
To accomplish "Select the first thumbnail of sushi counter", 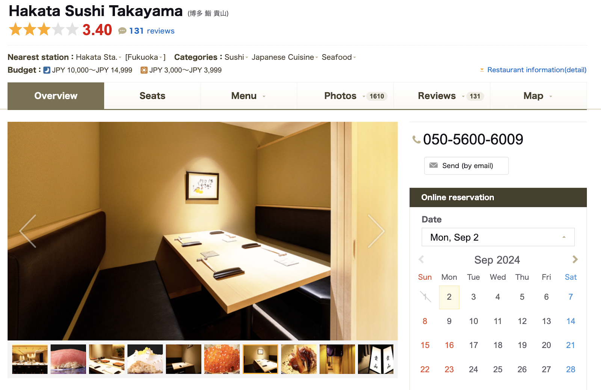I will 30,359.
